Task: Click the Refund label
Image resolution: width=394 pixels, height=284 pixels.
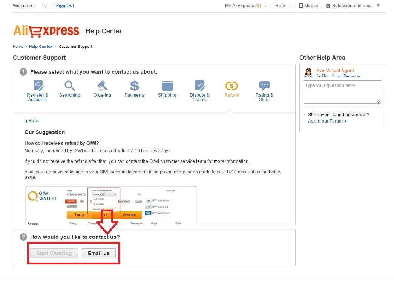Action: coord(231,95)
